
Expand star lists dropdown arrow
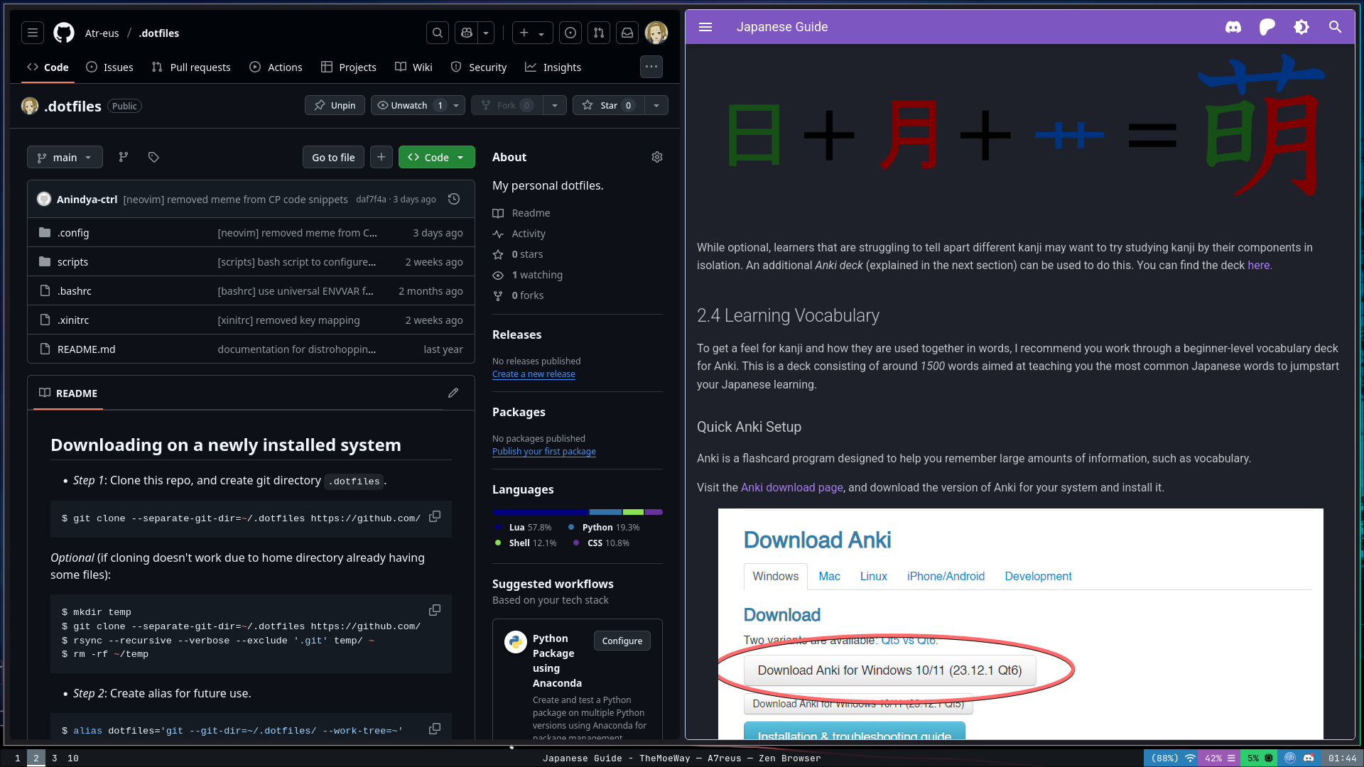coord(656,105)
